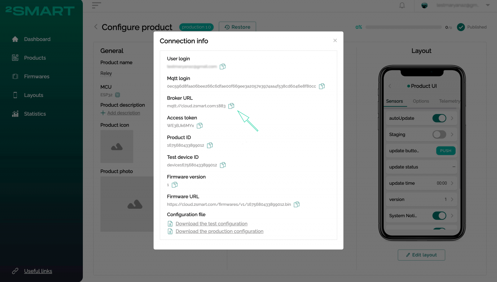The width and height of the screenshot is (497, 282).
Task: Open the account dropdown in the top right
Action: (488, 5)
